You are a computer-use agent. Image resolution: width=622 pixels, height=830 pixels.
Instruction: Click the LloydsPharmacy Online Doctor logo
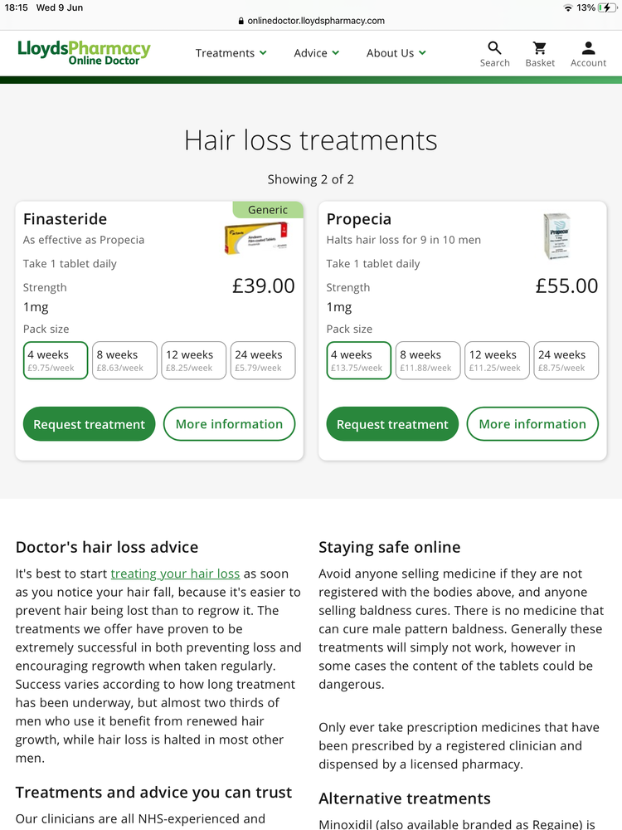pyautogui.click(x=84, y=52)
